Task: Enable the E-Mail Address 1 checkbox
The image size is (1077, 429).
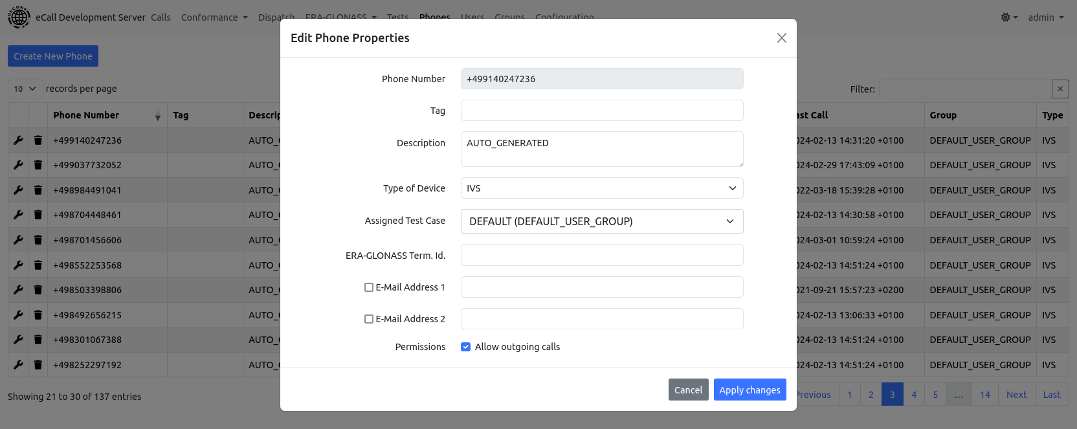Action: [x=369, y=287]
